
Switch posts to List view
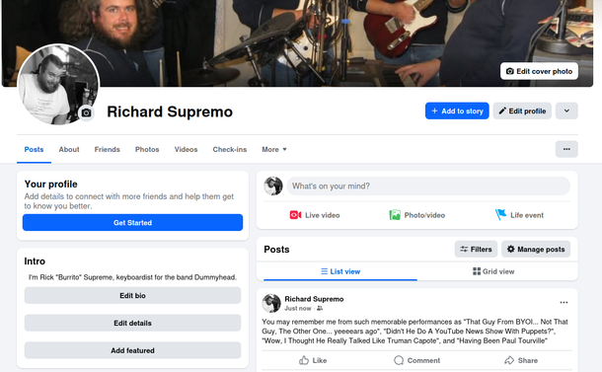click(340, 271)
